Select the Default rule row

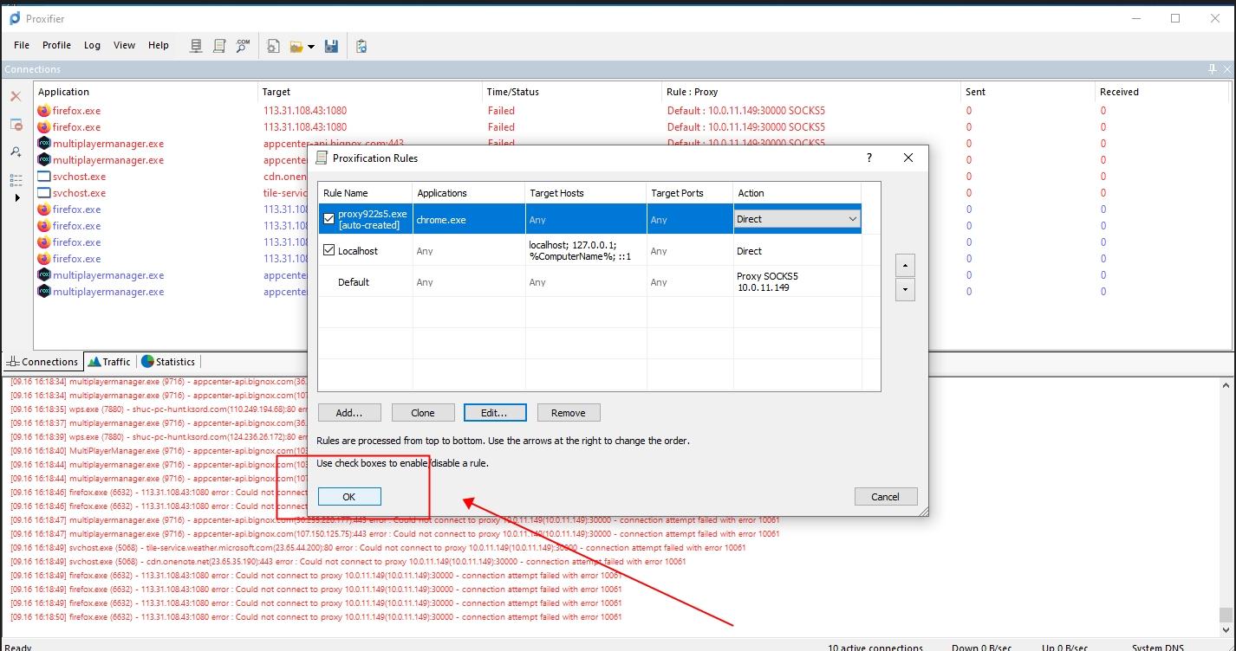tap(354, 282)
